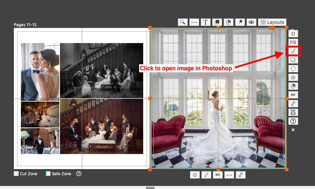Screen dimensions: 315x189
Task: Toggle the Cut Zone indicator
Action: pos(16,174)
